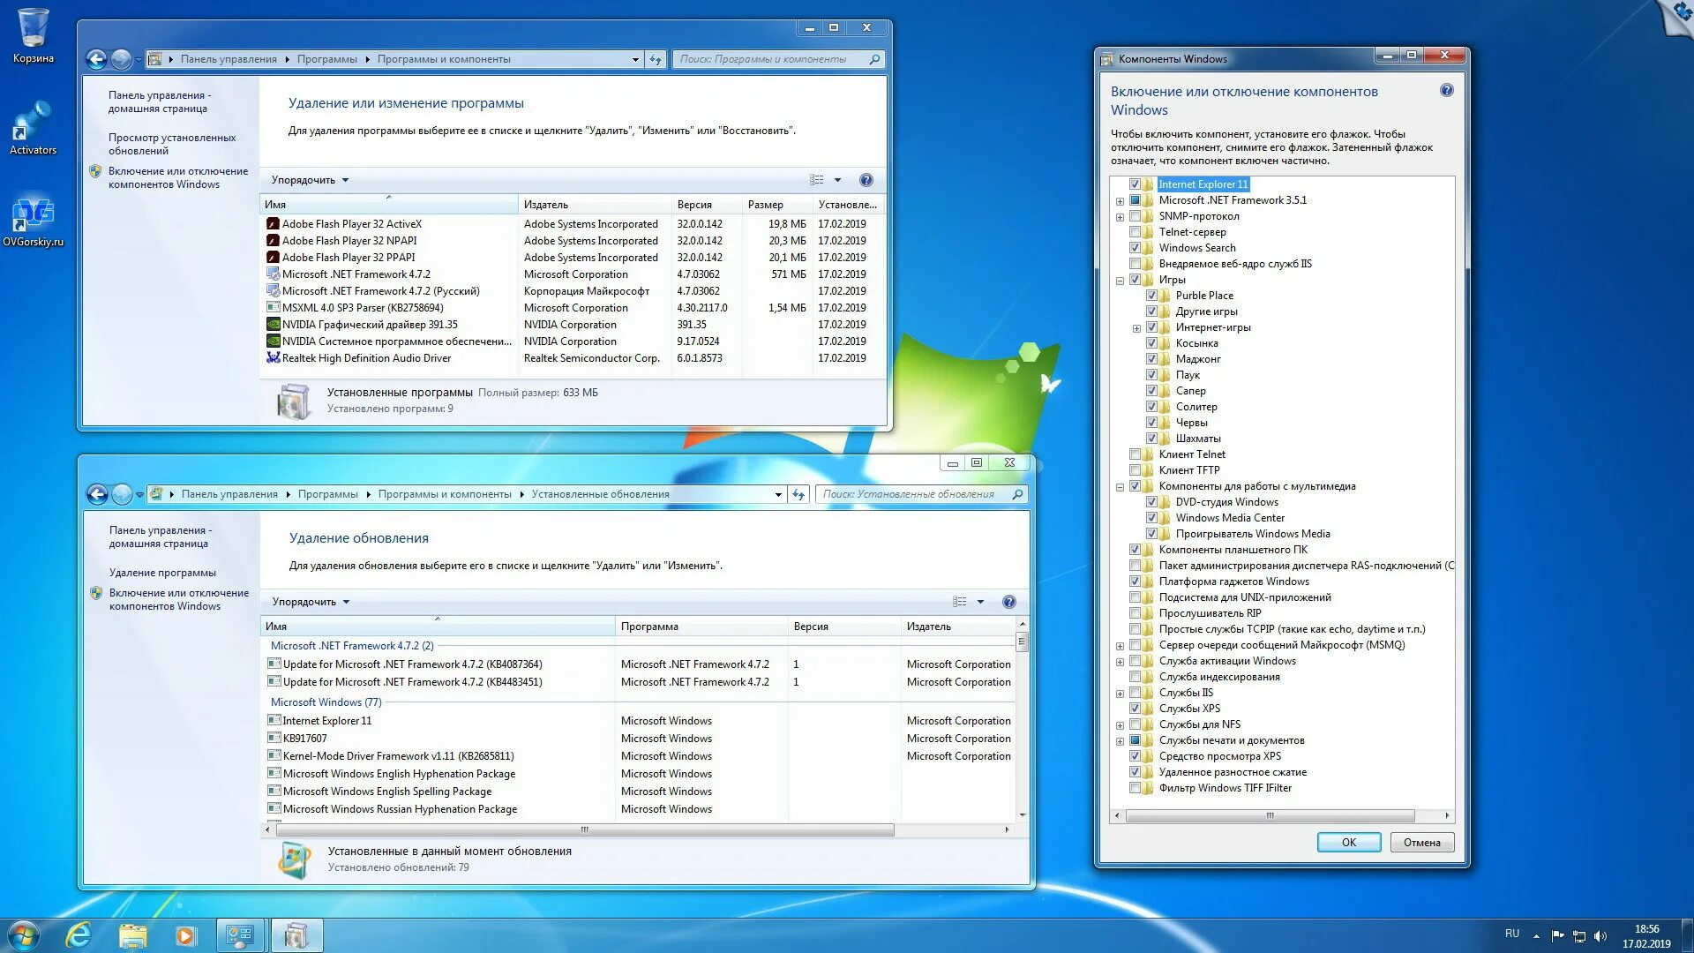This screenshot has height=953, width=1694.
Task: Collapse the Игры tree node
Action: (1120, 281)
